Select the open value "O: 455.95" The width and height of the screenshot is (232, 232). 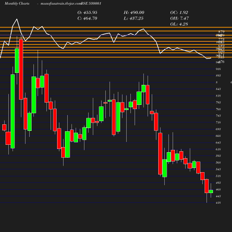(x=87, y=13)
